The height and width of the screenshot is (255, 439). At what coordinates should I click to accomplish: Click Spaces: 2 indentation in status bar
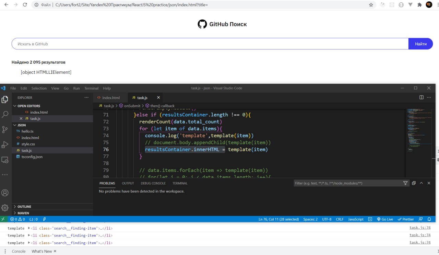click(310, 219)
